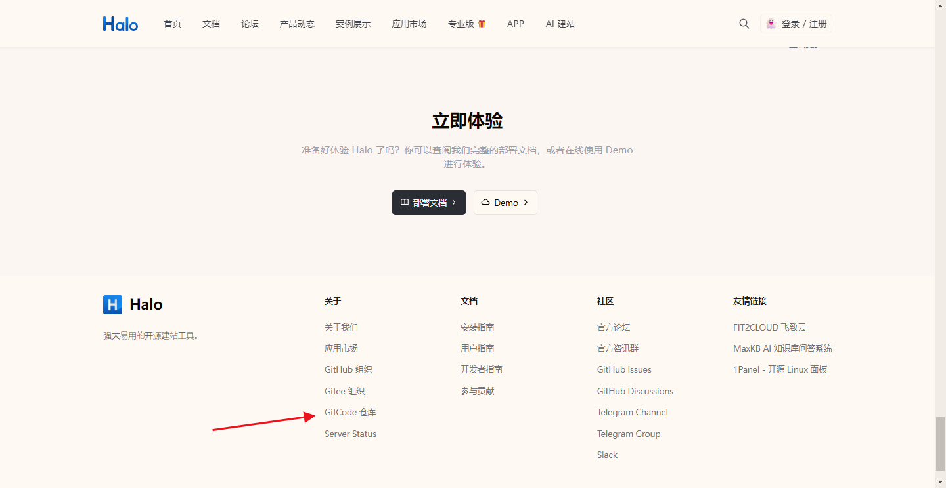Click the 文档 footer column heading
946x488 pixels.
click(469, 301)
